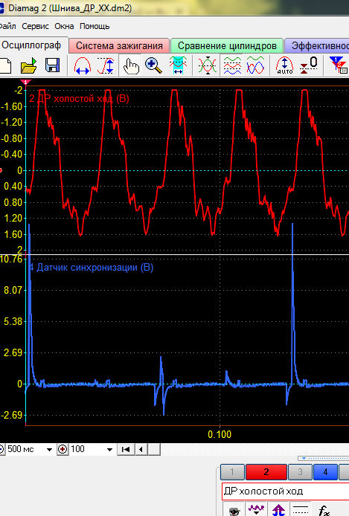Click the pink marker 1 at graph top
The height and width of the screenshot is (516, 349).
coord(26,82)
